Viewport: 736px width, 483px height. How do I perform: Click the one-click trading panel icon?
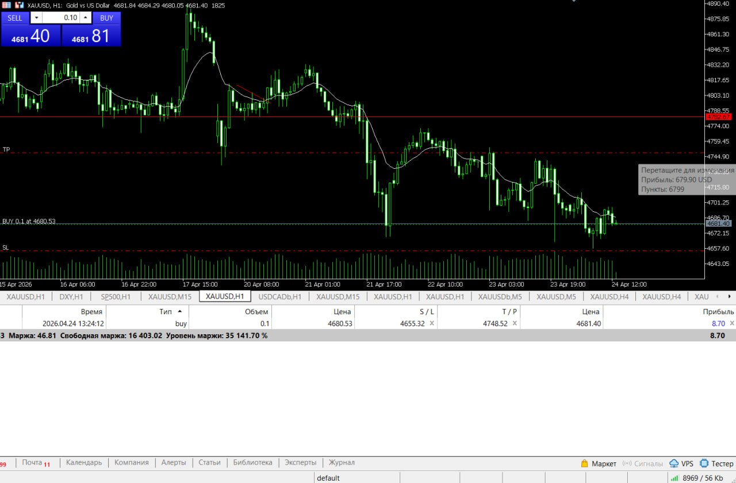19,5
